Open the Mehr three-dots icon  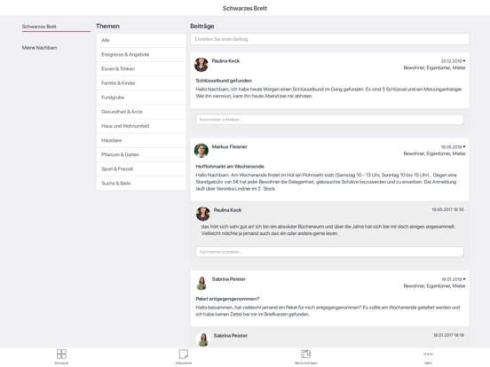click(x=428, y=354)
